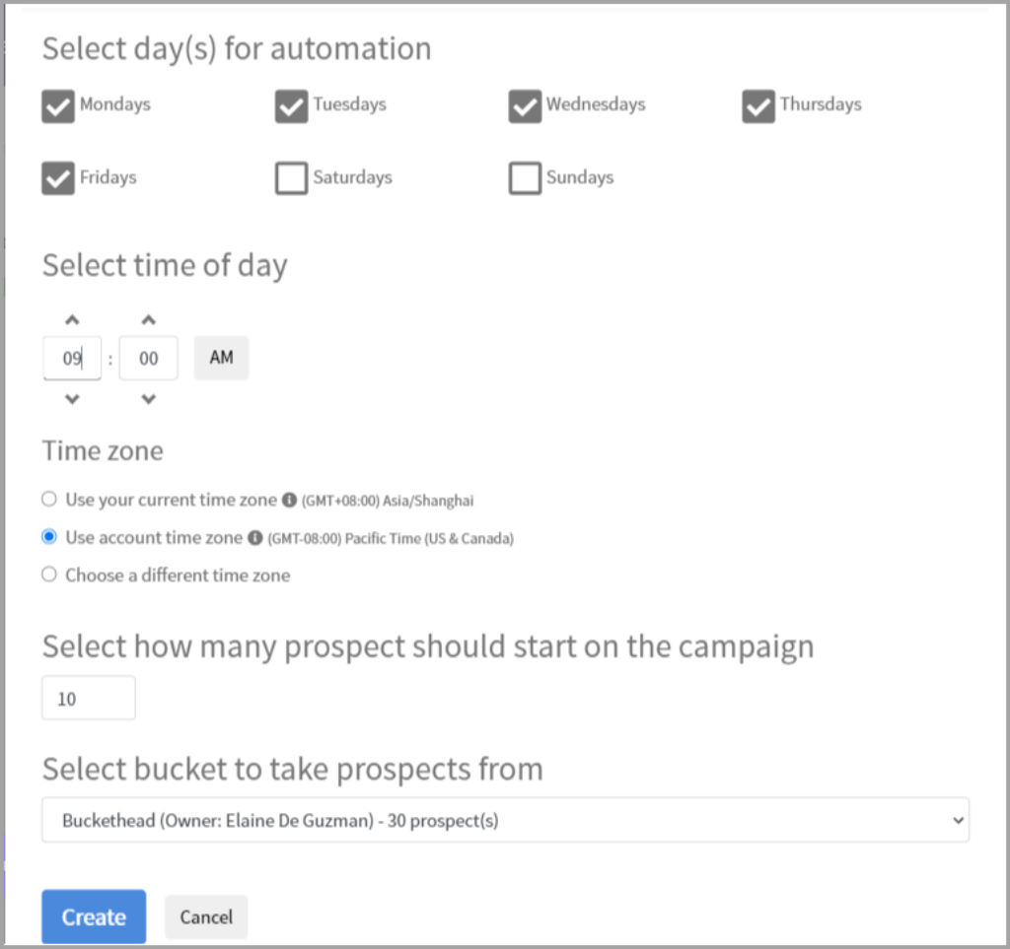
Task: Click the minute decrement down arrow
Action: 148,399
